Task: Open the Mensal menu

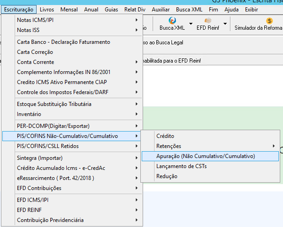Action: tap(69, 10)
